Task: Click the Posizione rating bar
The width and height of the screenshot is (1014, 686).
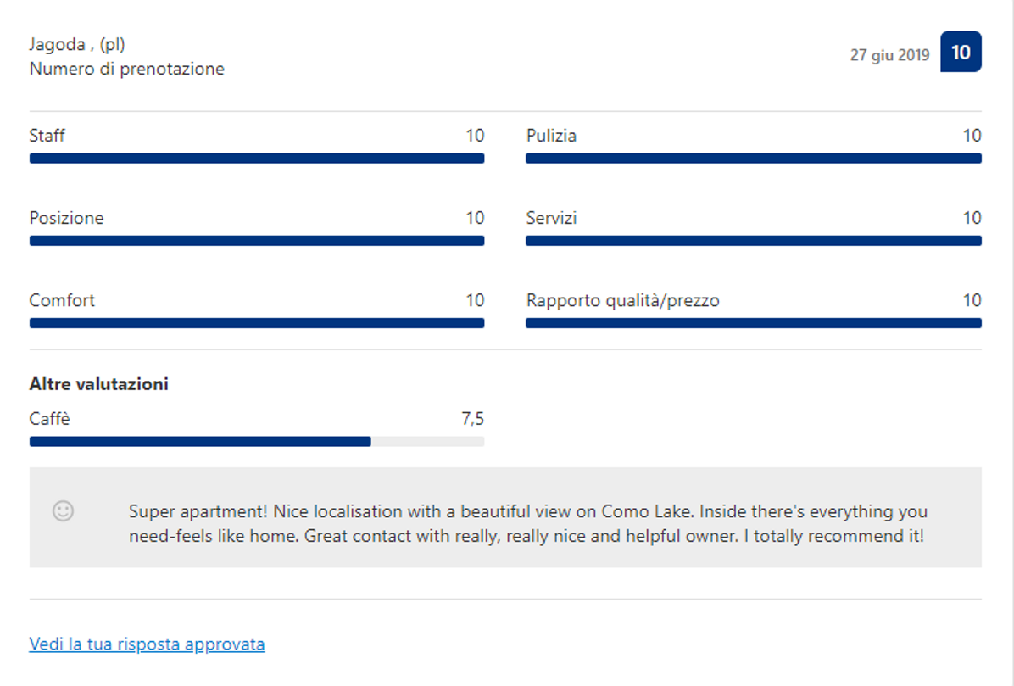Action: pyautogui.click(x=256, y=241)
